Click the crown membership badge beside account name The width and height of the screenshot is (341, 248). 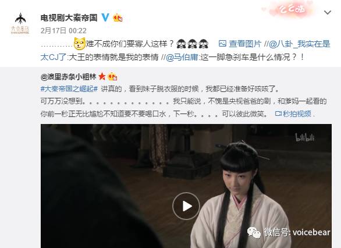[118, 17]
